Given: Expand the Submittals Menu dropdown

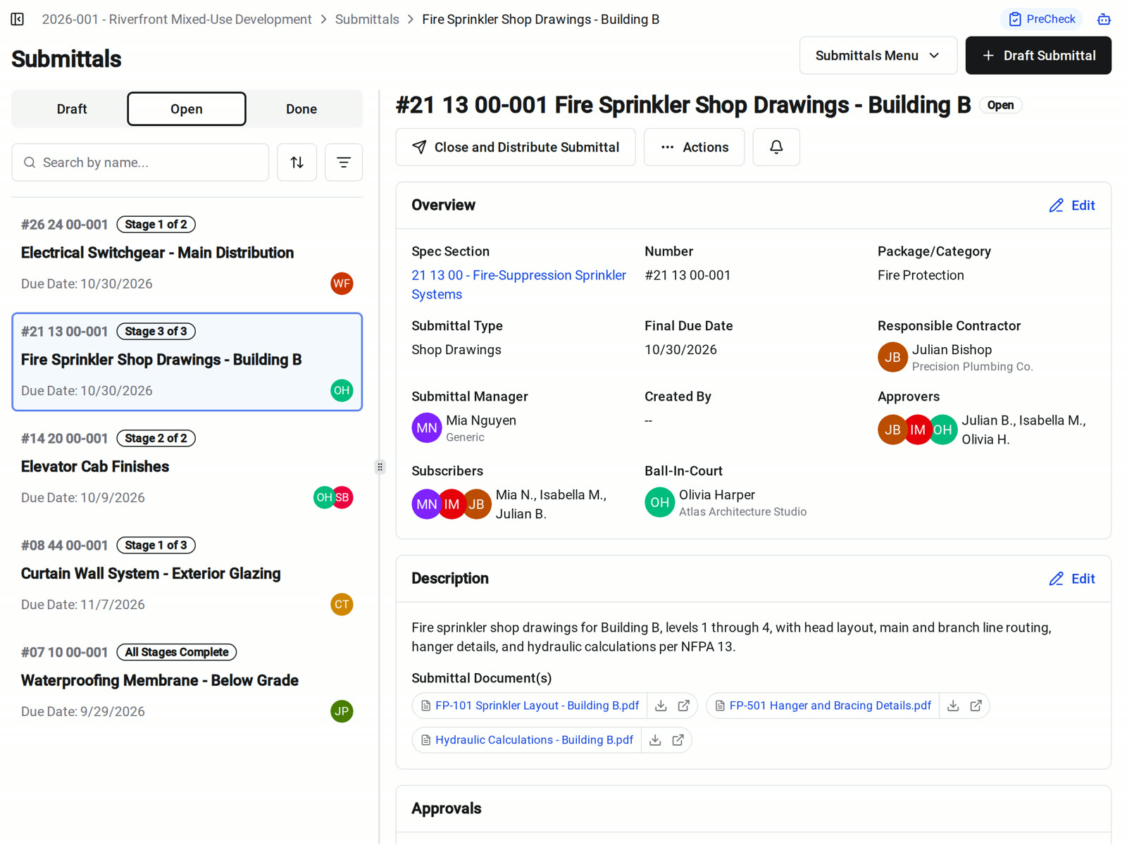Looking at the screenshot, I should pos(878,56).
